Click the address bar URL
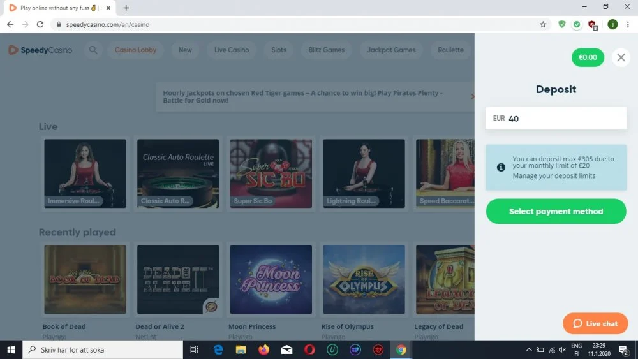 [x=108, y=24]
